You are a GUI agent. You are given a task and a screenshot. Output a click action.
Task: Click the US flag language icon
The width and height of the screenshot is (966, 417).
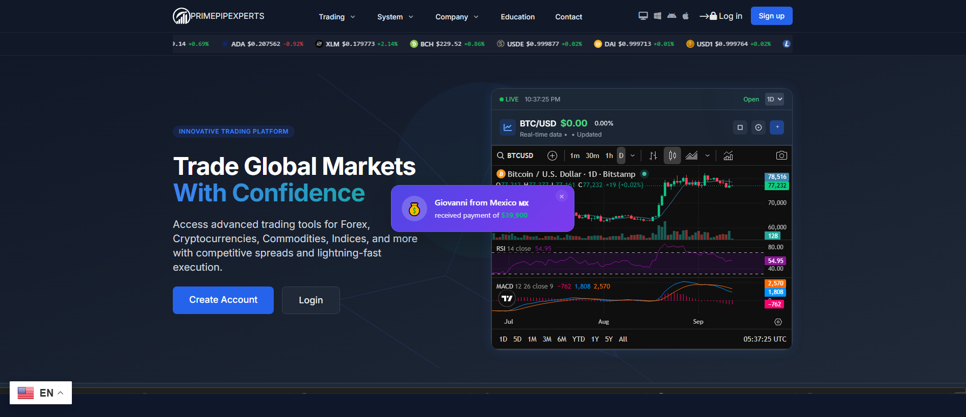pos(25,393)
